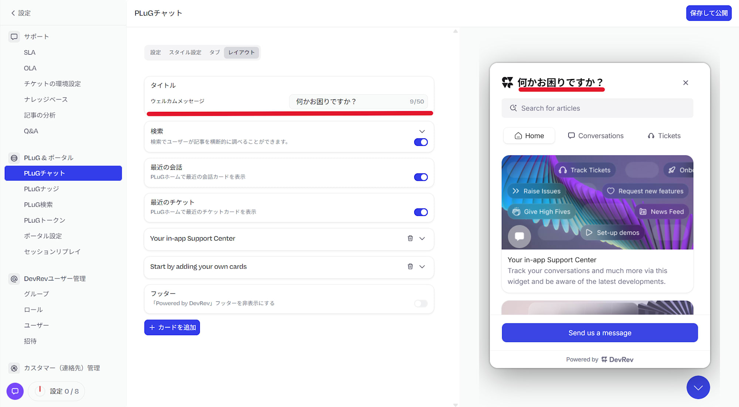The height and width of the screenshot is (407, 739).
Task: Click the Give High Fives chip
Action: pos(541,212)
